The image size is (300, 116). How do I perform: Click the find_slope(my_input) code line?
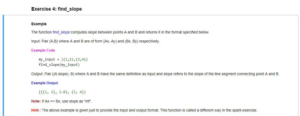59,65
